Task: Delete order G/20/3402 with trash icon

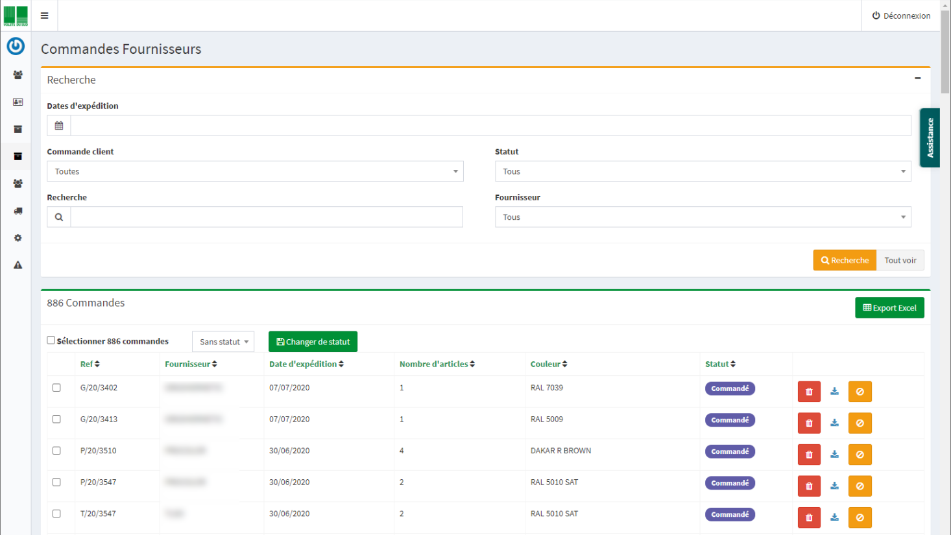Action: pyautogui.click(x=809, y=392)
